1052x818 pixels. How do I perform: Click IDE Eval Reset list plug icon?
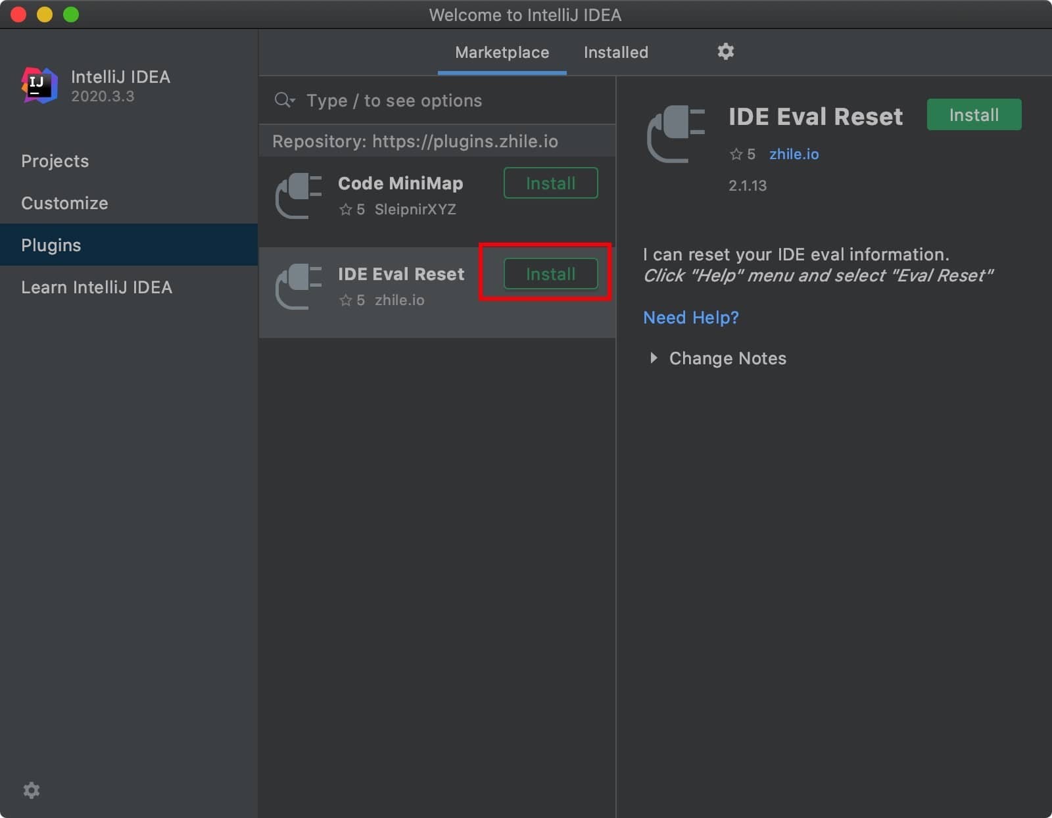[299, 286]
